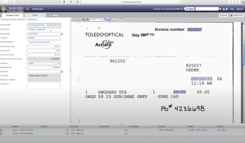Open the Due date calendar picker
Viewport: 245px width, 143px height.
pyautogui.click(x=62, y=72)
